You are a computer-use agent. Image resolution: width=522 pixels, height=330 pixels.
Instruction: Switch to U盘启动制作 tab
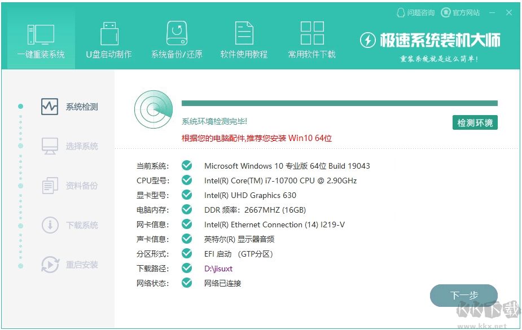109,39
